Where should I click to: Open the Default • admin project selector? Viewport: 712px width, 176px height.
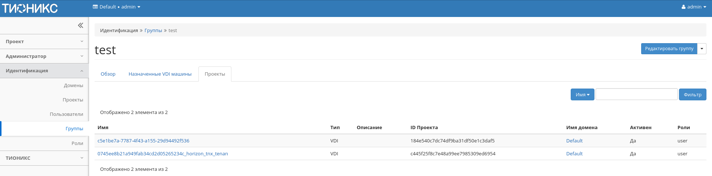click(x=116, y=7)
